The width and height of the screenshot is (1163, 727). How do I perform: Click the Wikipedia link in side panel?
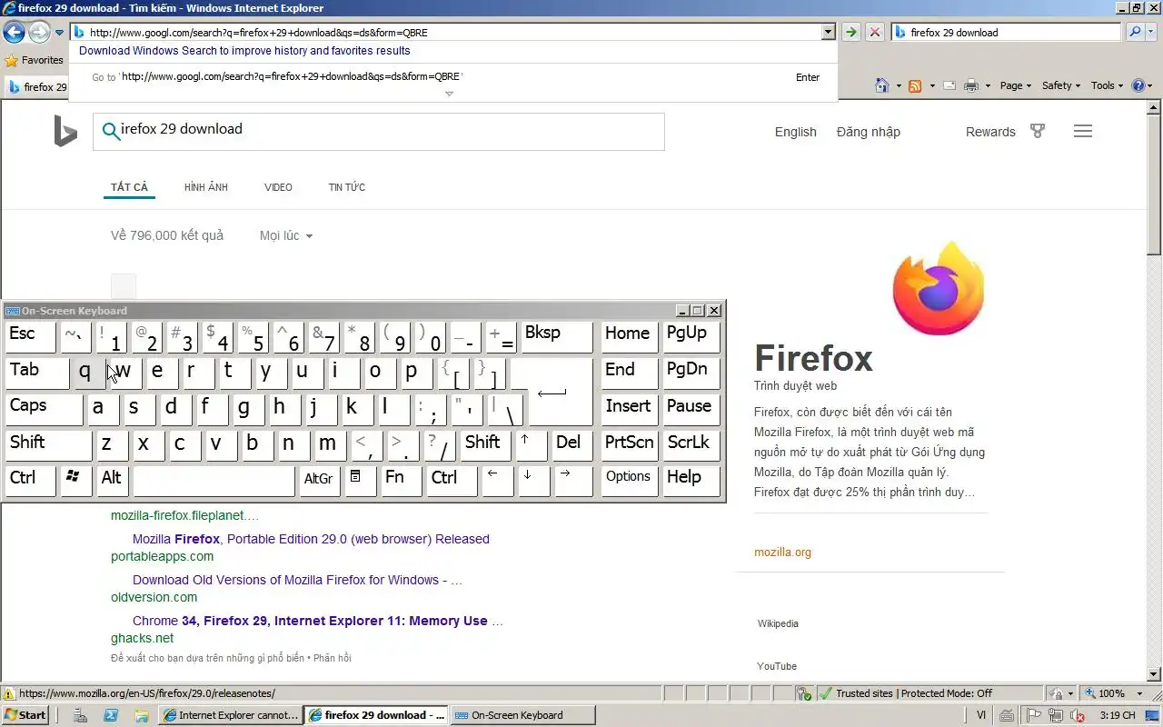click(x=778, y=623)
